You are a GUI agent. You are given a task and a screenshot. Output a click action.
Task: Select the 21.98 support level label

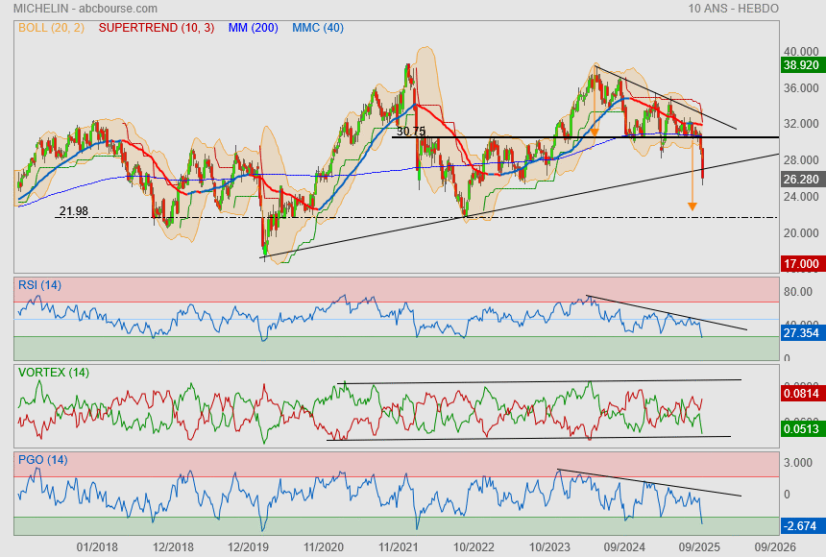(x=74, y=211)
